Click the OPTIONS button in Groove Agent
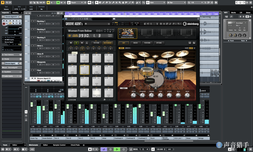The width and height of the screenshot is (253, 152). tap(159, 43)
